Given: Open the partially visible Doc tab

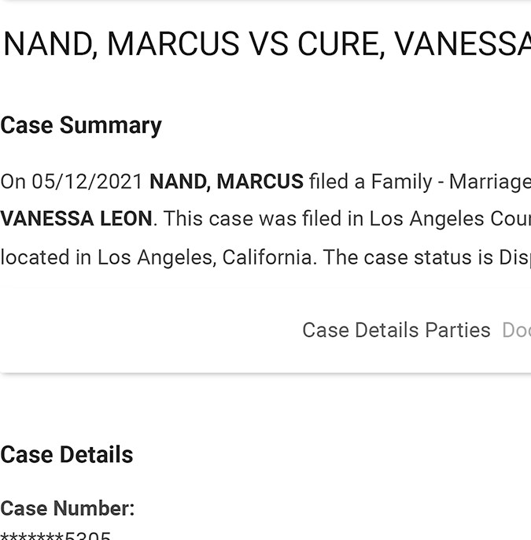Looking at the screenshot, I should pos(516,330).
